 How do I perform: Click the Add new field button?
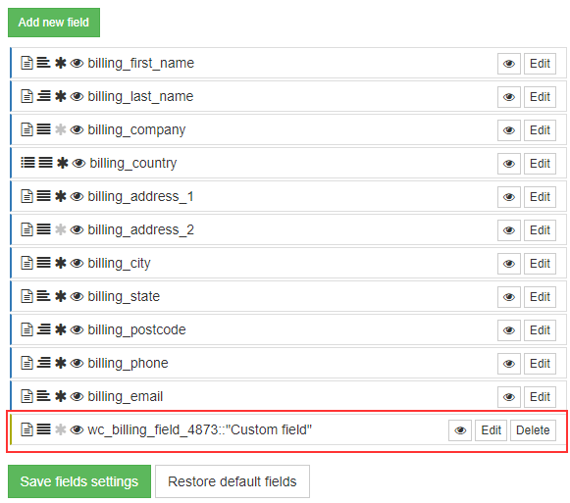54,23
